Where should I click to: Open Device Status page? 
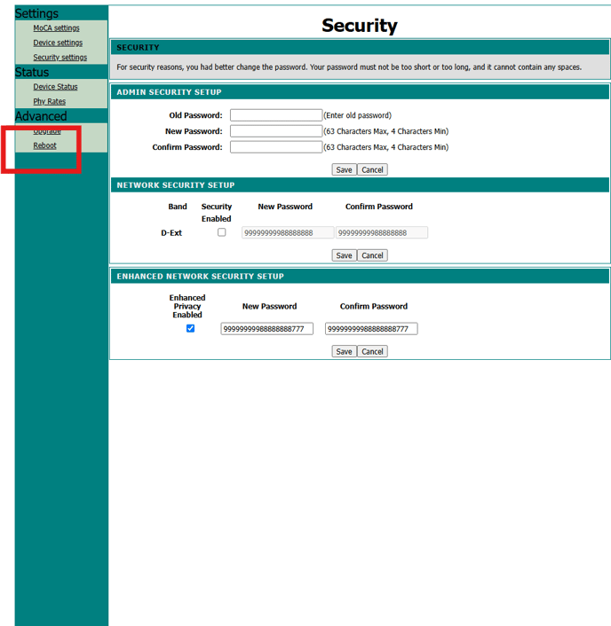pos(55,87)
